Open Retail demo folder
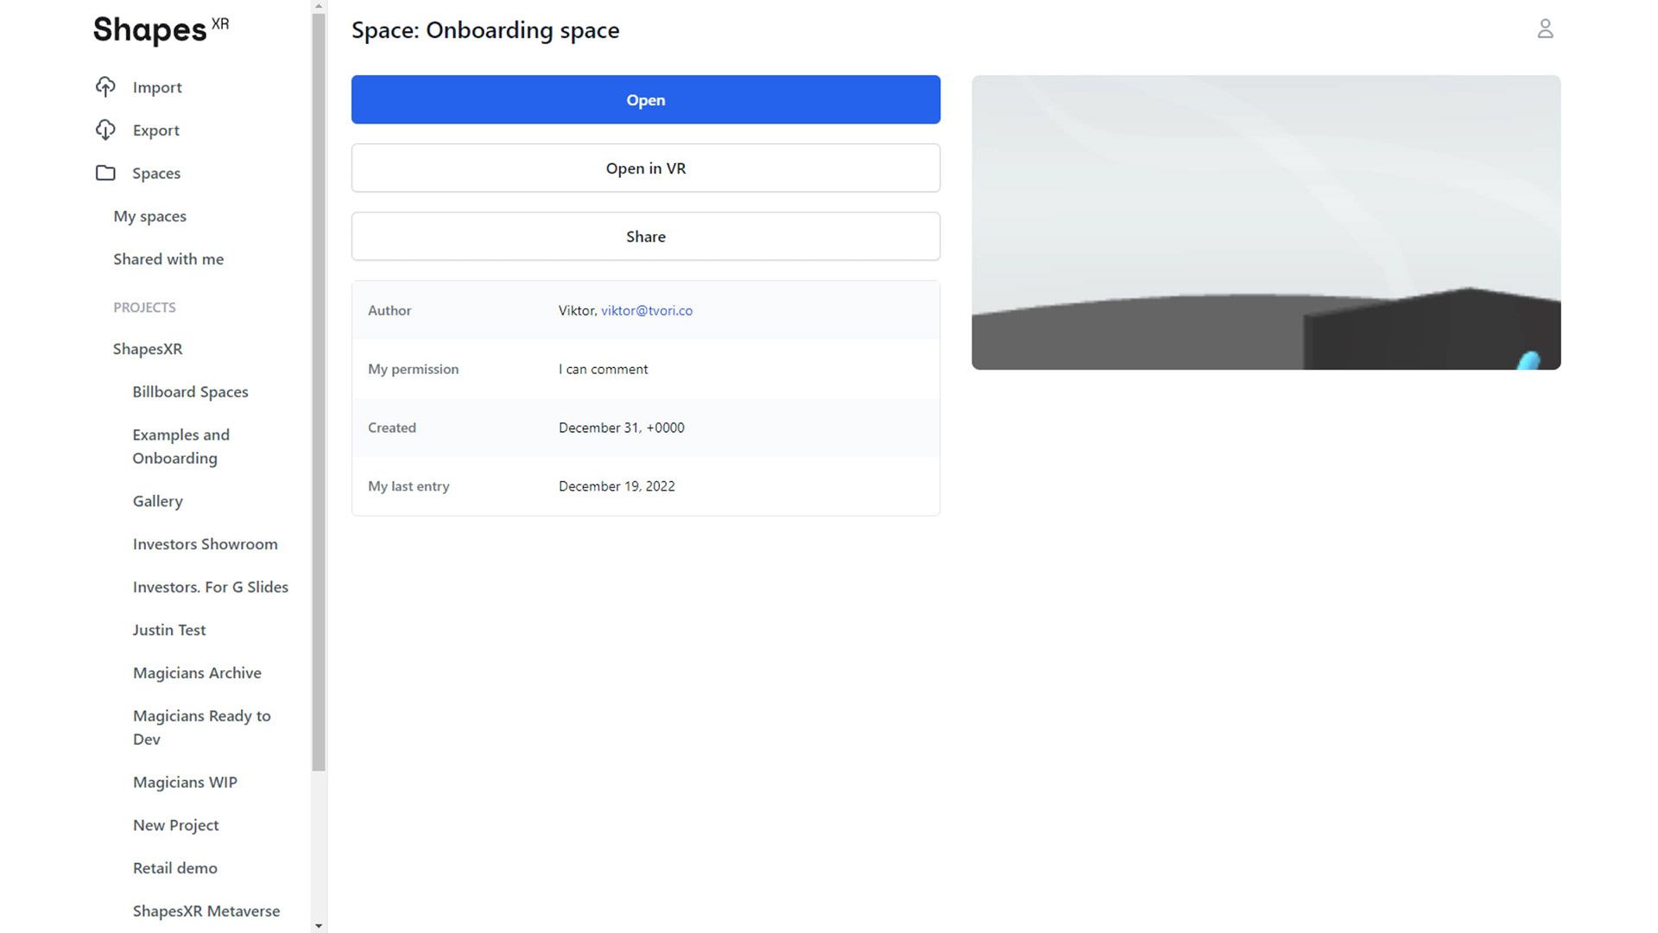This screenshot has width=1658, height=933. coord(175,868)
